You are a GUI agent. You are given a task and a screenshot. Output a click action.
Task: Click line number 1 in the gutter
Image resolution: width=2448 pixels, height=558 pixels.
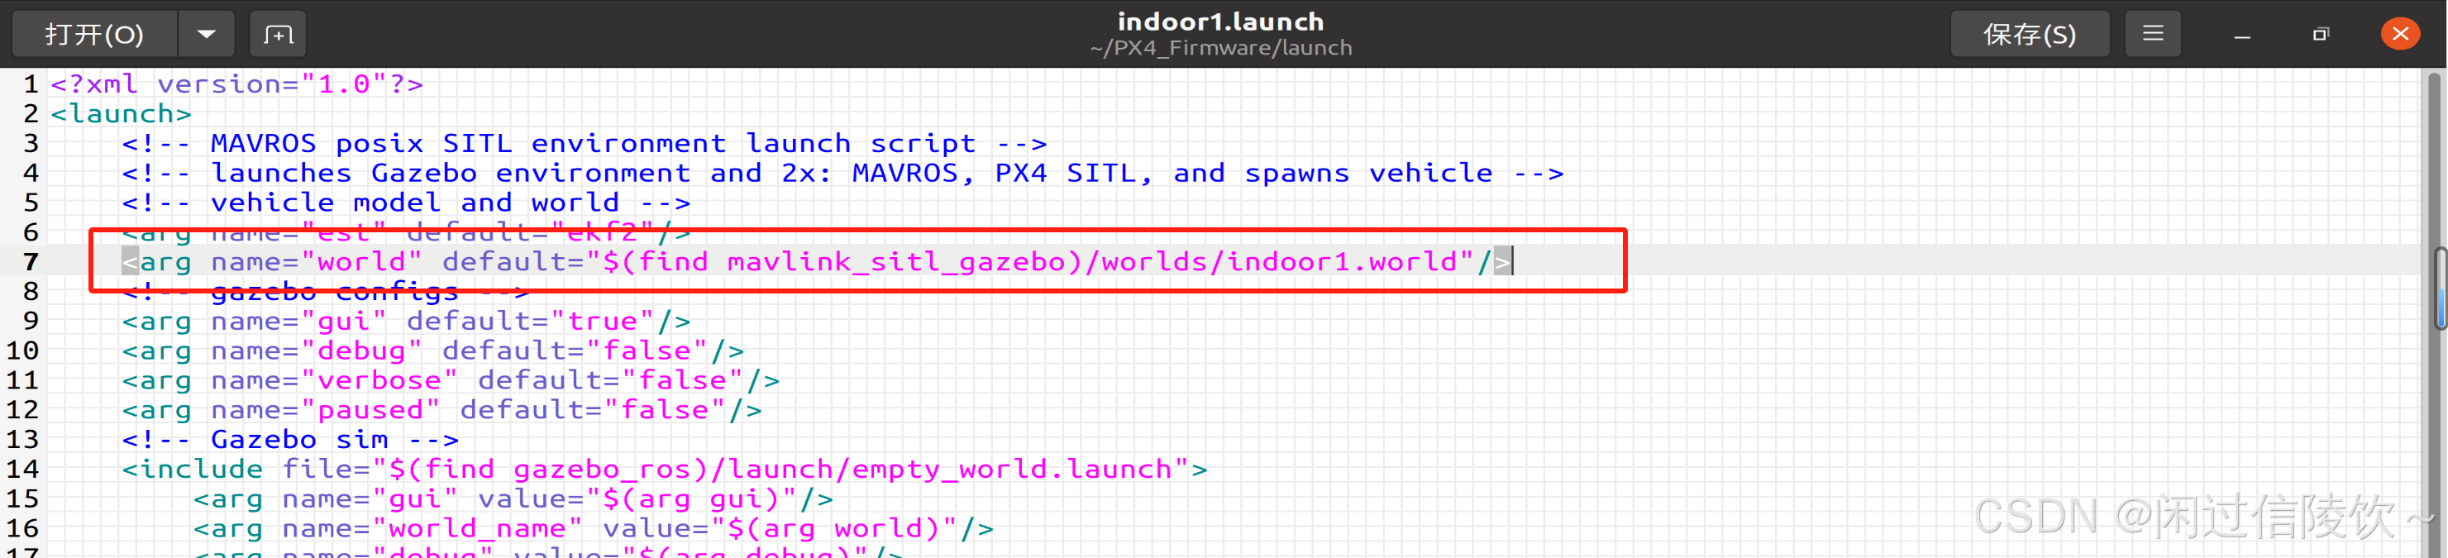pyautogui.click(x=31, y=84)
